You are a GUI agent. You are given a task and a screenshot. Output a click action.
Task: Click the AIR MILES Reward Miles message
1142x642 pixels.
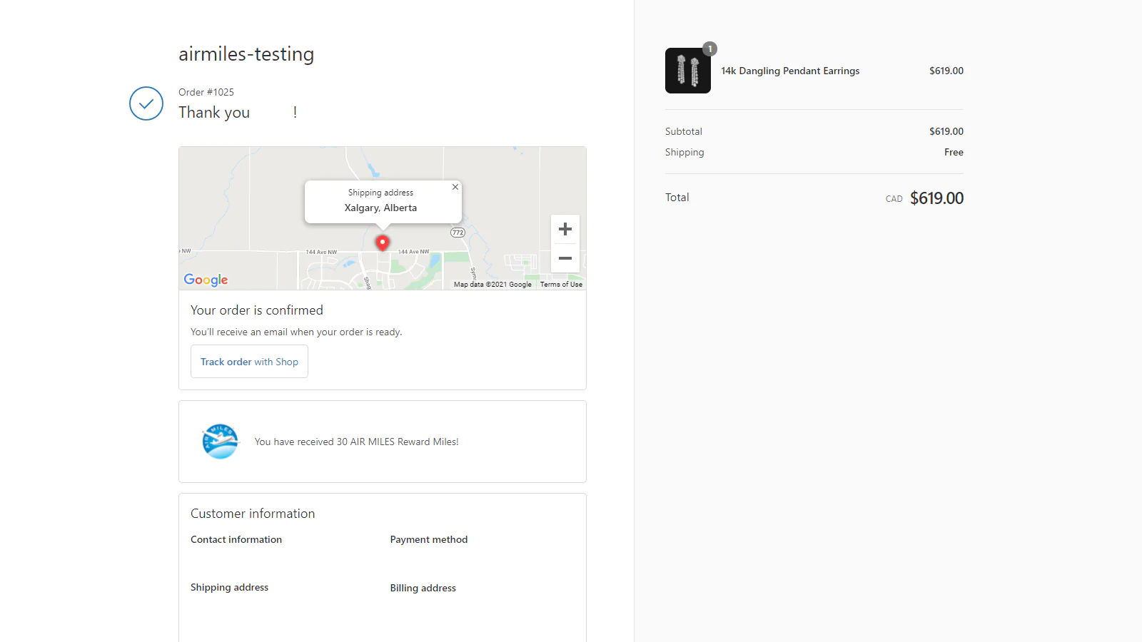356,442
